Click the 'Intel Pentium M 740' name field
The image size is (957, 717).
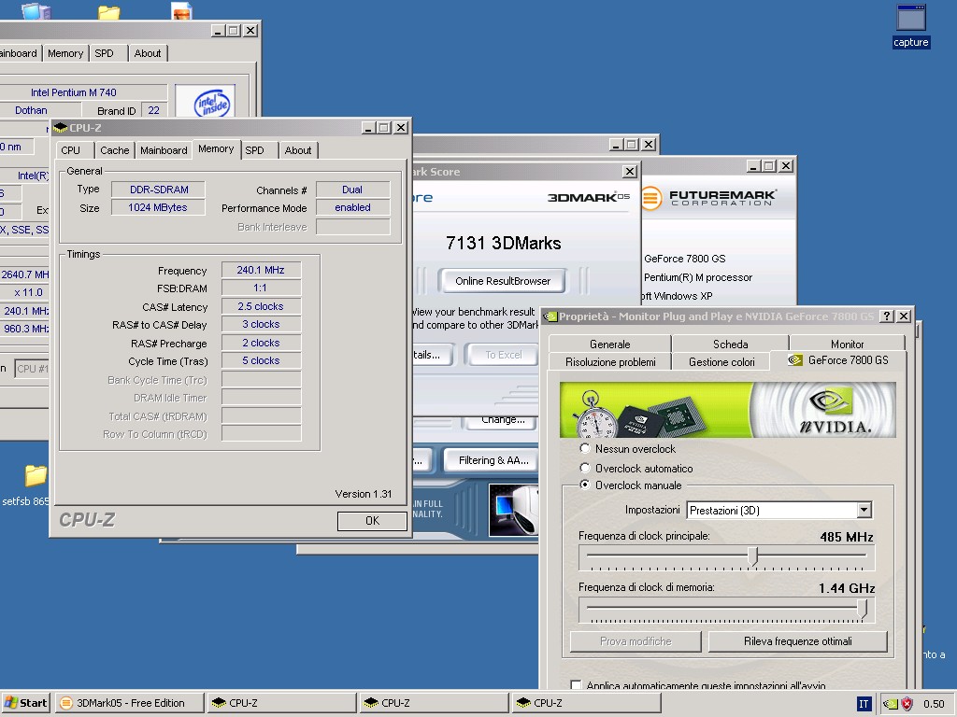(x=83, y=92)
